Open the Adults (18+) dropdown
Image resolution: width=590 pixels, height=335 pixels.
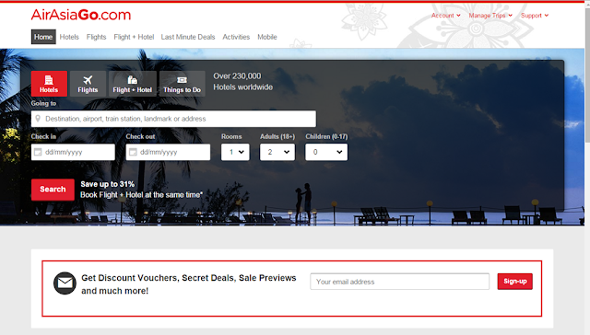pyautogui.click(x=277, y=152)
